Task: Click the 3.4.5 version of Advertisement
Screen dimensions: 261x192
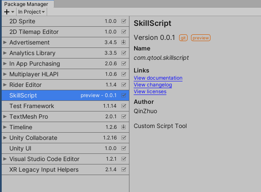Action: (110, 42)
